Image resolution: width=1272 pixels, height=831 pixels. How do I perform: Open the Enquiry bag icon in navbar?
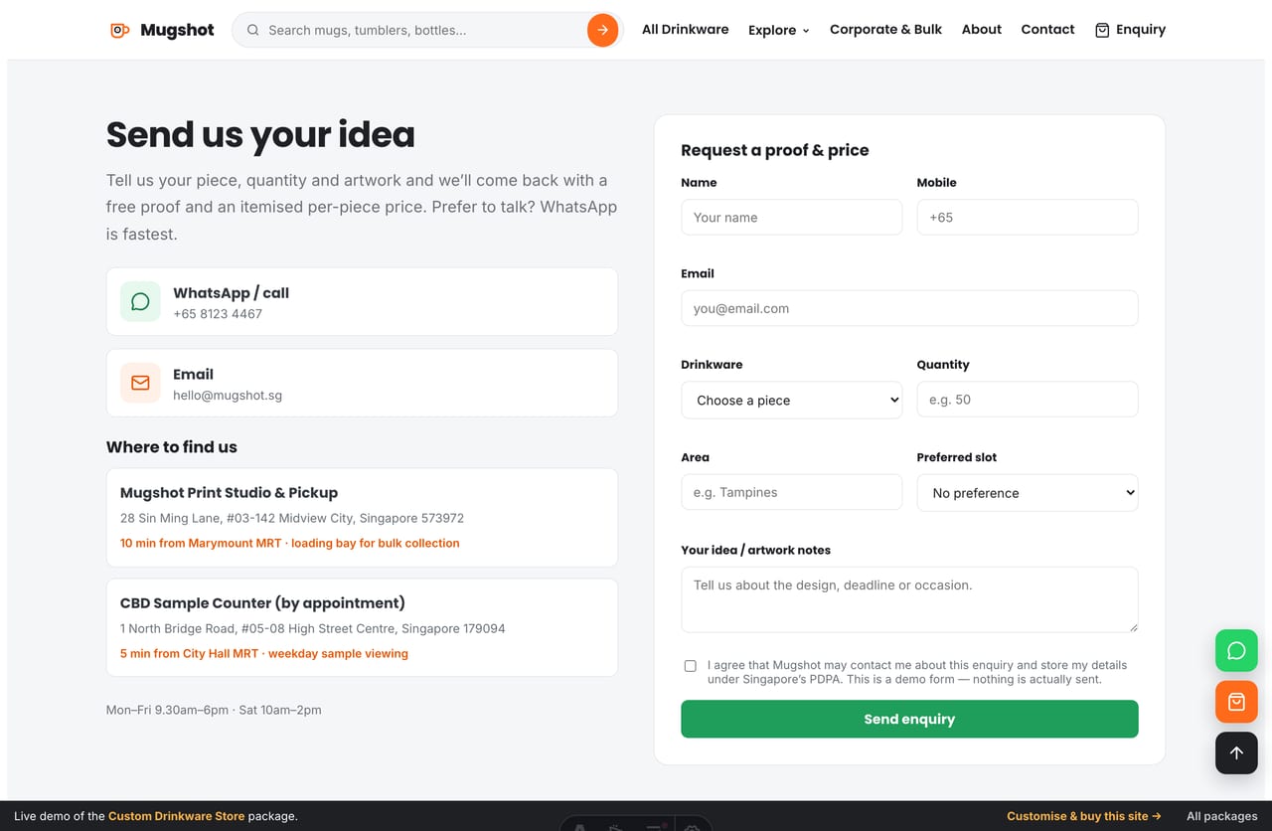[1102, 30]
